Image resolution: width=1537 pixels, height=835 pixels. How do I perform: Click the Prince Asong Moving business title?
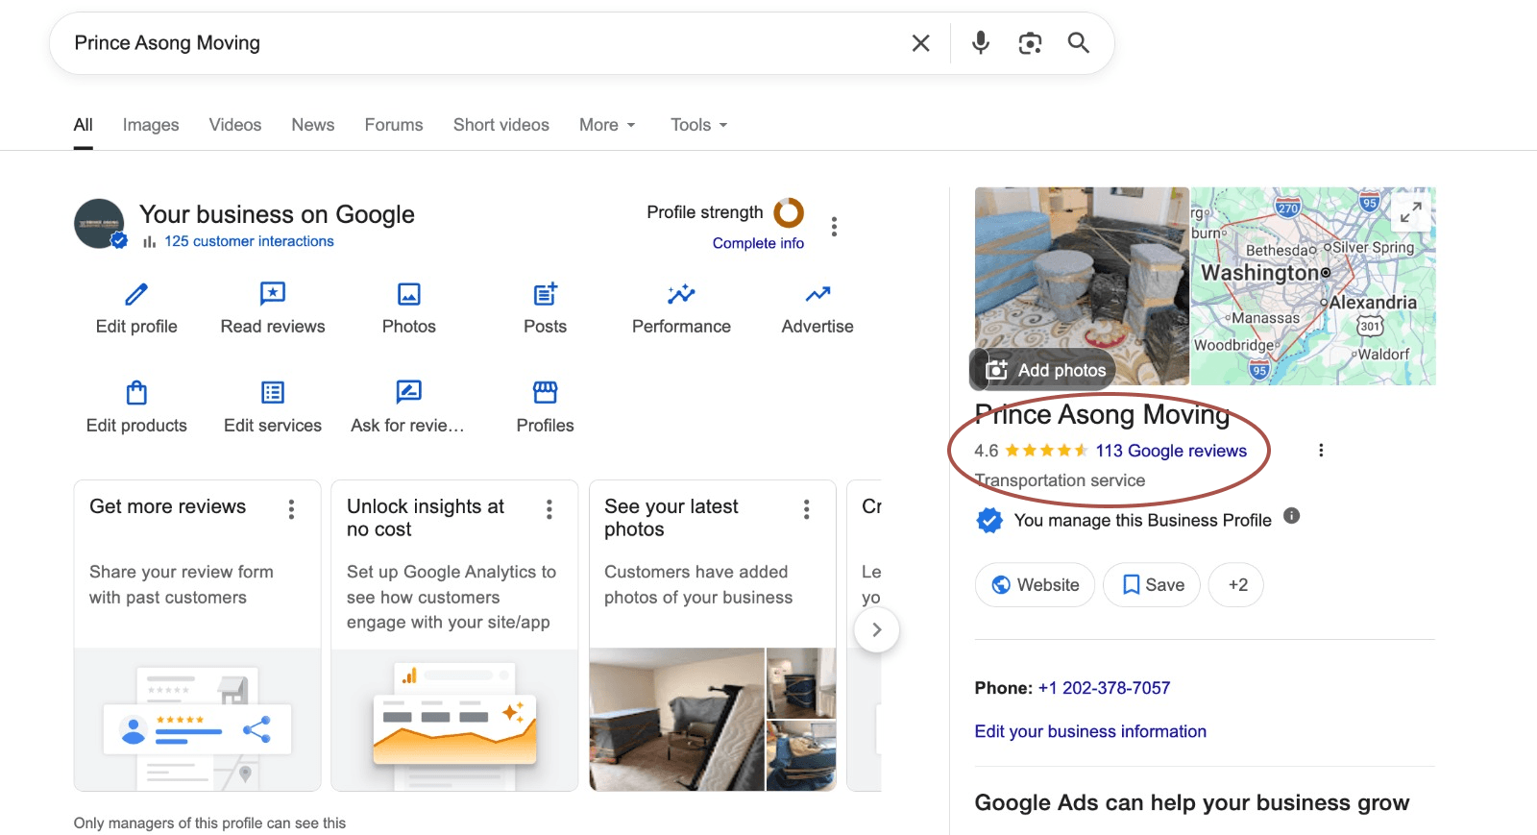[1102, 414]
